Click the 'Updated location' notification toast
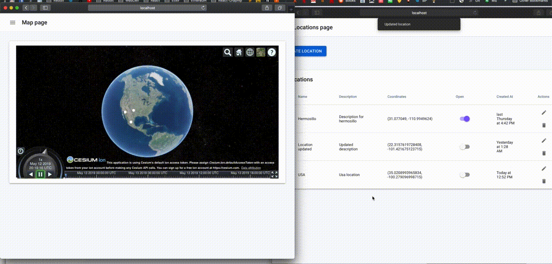The image size is (552, 264). pyautogui.click(x=419, y=24)
